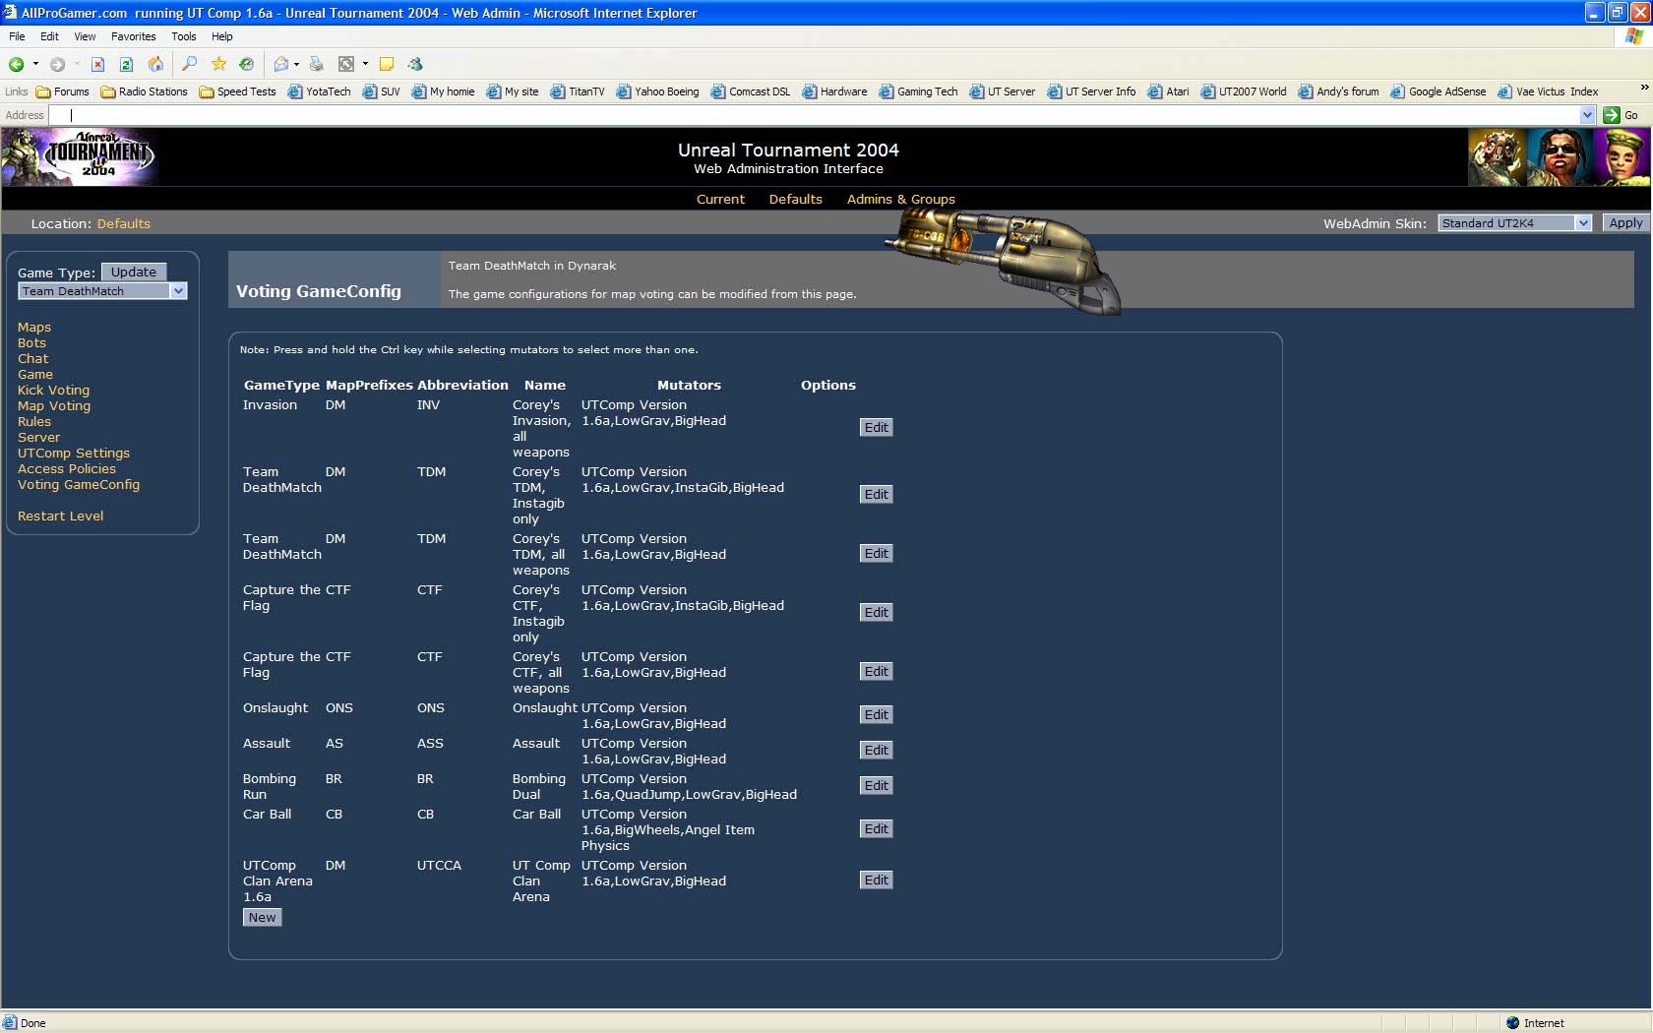The width and height of the screenshot is (1653, 1033).
Task: Open the UTComp Settings sidebar link
Action: 74,454
